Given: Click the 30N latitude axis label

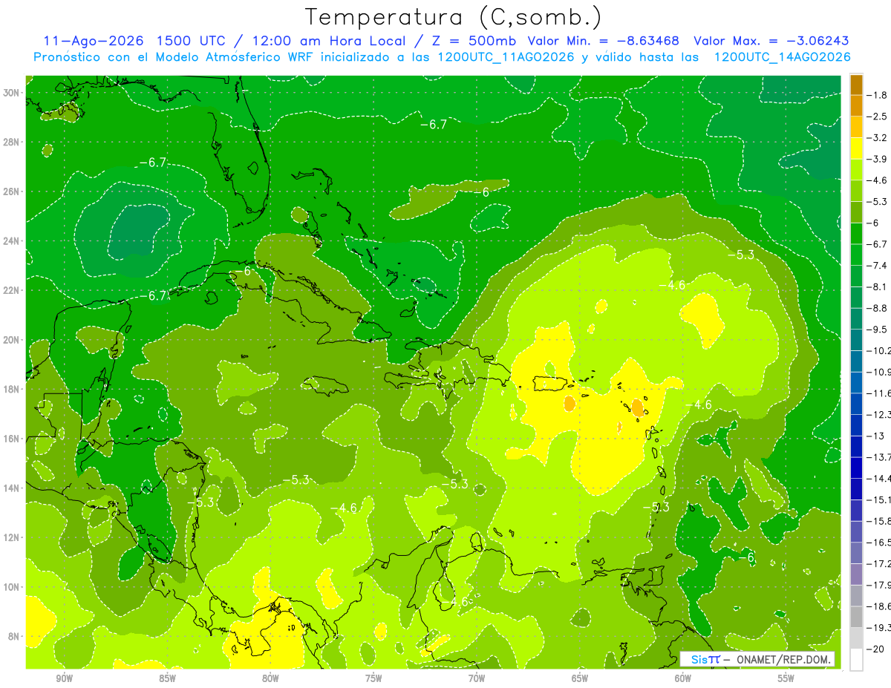Looking at the screenshot, I should click(x=11, y=93).
